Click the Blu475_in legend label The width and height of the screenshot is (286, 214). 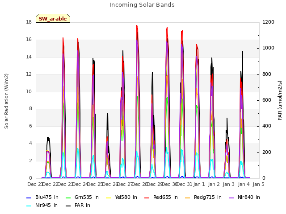point(47,197)
